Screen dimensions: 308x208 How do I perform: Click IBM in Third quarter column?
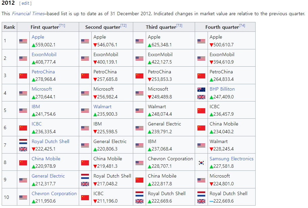tap(152, 141)
